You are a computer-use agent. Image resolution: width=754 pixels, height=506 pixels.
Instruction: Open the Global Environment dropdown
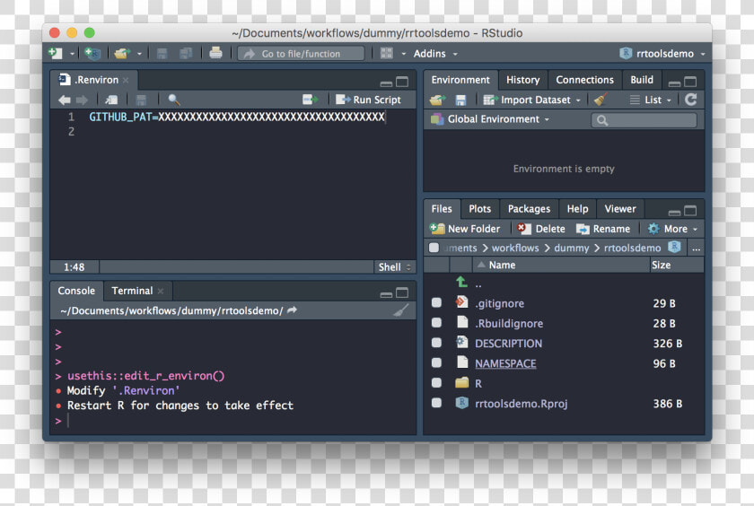pyautogui.click(x=490, y=119)
